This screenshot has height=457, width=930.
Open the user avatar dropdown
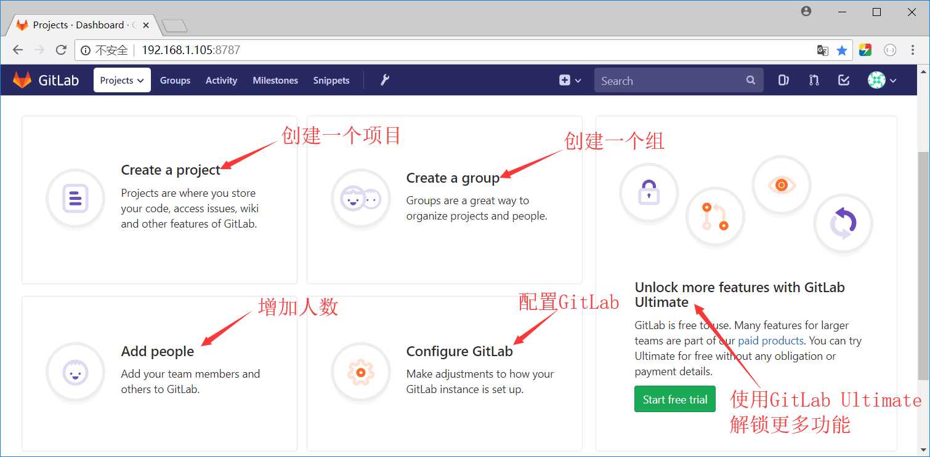(x=882, y=80)
